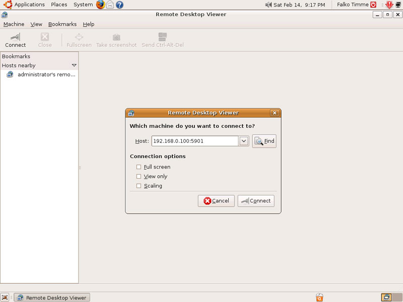Open the Machine menu
This screenshot has height=302, width=403.
(x=14, y=24)
